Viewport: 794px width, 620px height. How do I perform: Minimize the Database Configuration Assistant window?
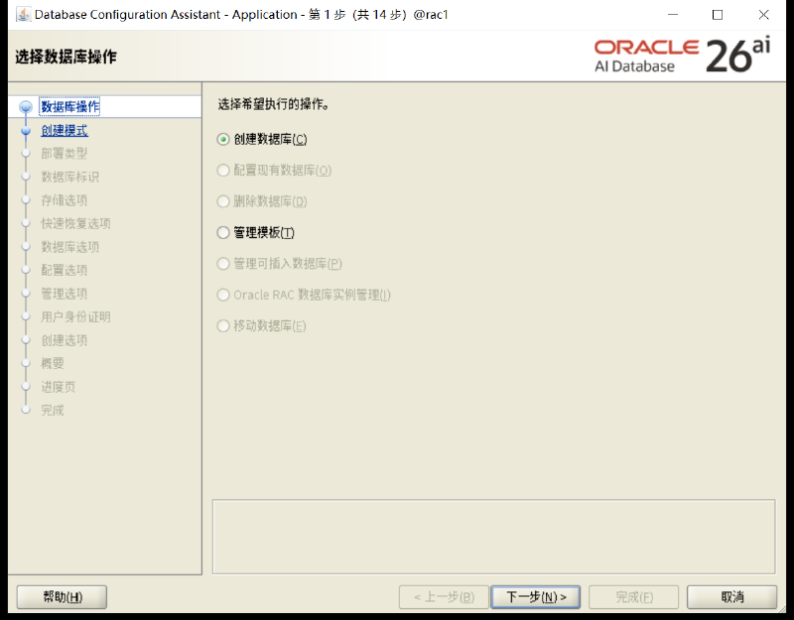click(673, 15)
